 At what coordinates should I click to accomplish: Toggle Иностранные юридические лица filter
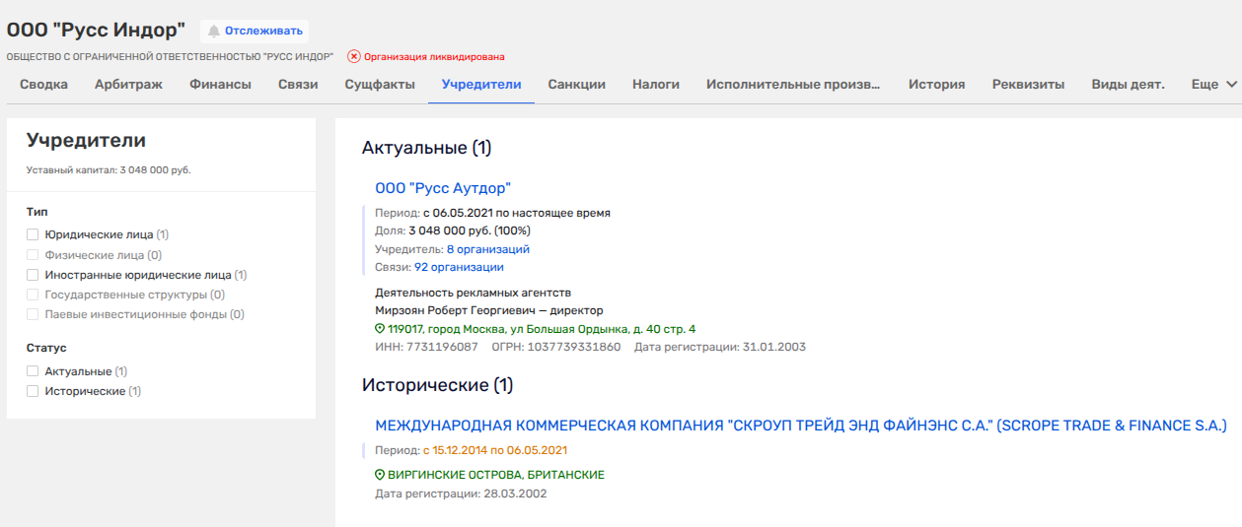pos(33,276)
